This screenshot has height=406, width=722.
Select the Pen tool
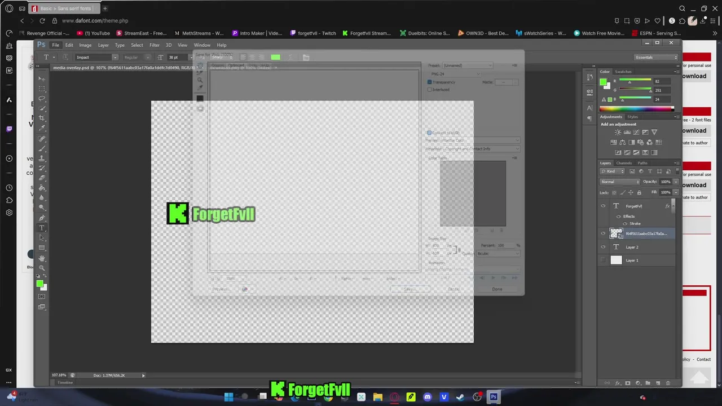(x=42, y=218)
